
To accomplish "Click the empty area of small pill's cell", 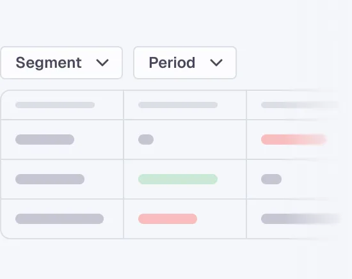I will click(x=200, y=139).
